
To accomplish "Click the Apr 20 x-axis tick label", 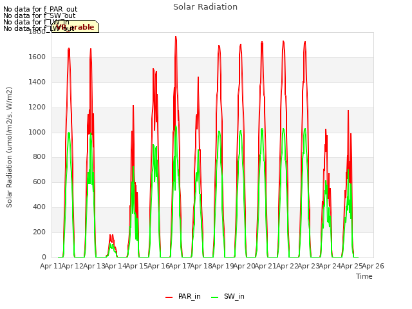I will tap(244, 266).
